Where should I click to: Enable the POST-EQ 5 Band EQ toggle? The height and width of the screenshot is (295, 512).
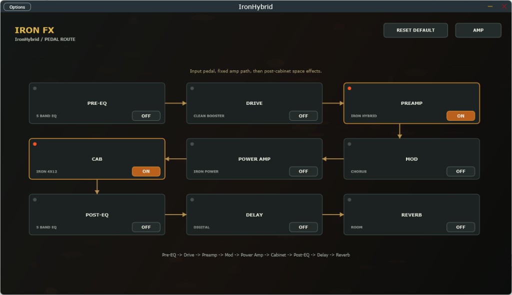(146, 227)
